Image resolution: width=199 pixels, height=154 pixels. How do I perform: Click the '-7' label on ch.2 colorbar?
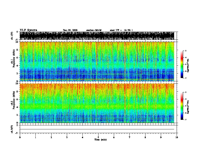[x=185, y=120]
